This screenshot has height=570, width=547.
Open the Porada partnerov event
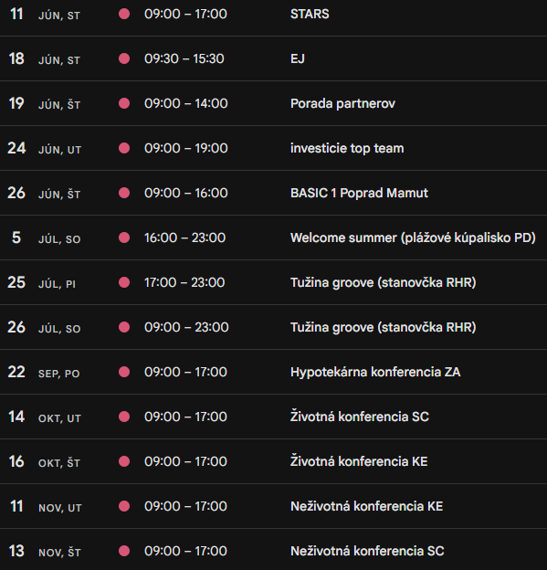pyautogui.click(x=342, y=103)
